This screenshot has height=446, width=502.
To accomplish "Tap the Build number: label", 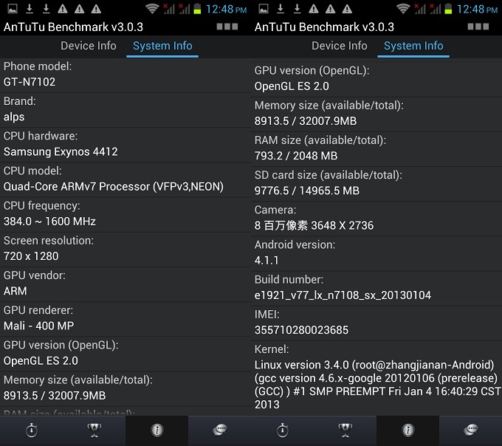I will click(289, 280).
